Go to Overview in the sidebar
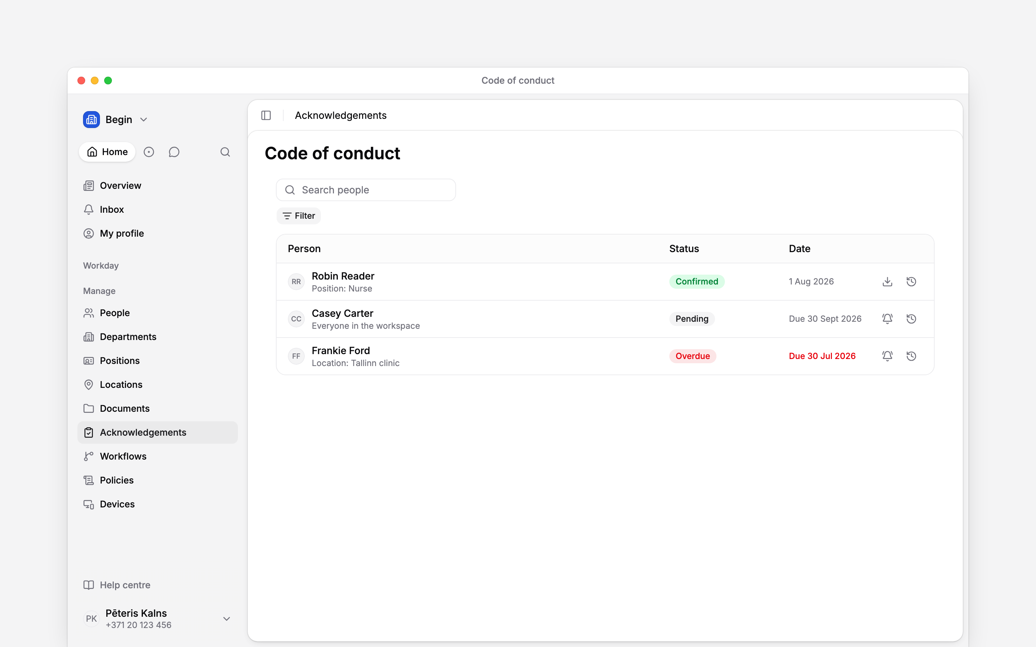This screenshot has width=1036, height=647. [x=158, y=186]
